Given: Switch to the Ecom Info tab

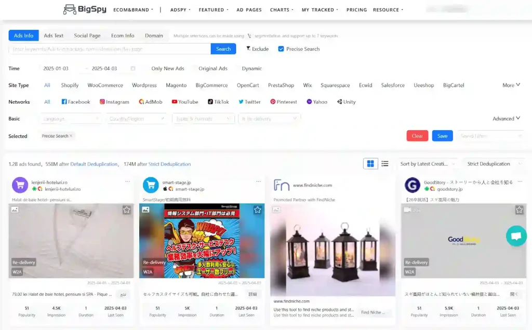Looking at the screenshot, I should click(x=123, y=35).
